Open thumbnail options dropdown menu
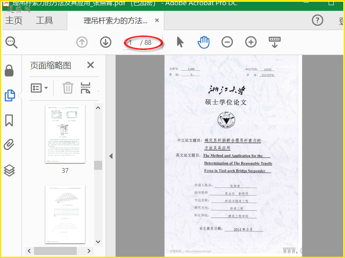Image resolution: width=345 pixels, height=258 pixels. point(39,88)
